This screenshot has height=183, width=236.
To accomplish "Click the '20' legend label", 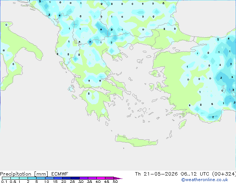I will (64, 182).
